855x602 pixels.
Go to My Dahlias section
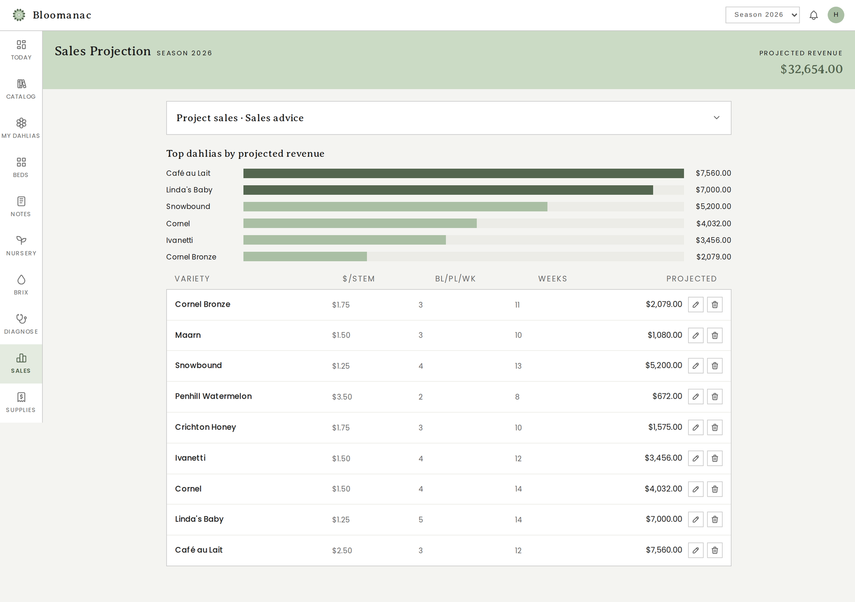(21, 129)
